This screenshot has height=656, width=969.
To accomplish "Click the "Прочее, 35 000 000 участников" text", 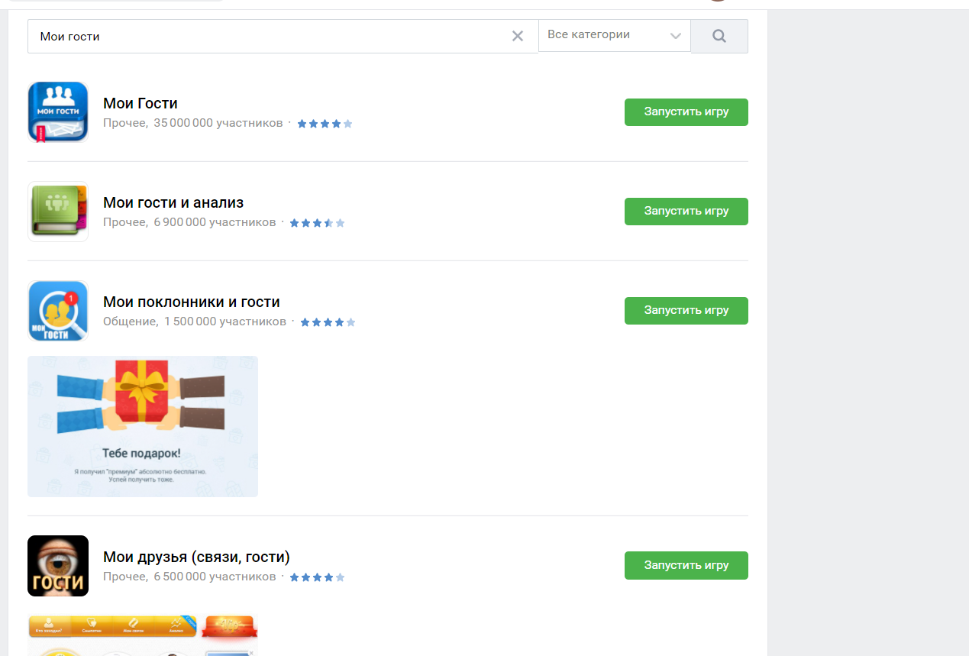I will (x=192, y=123).
